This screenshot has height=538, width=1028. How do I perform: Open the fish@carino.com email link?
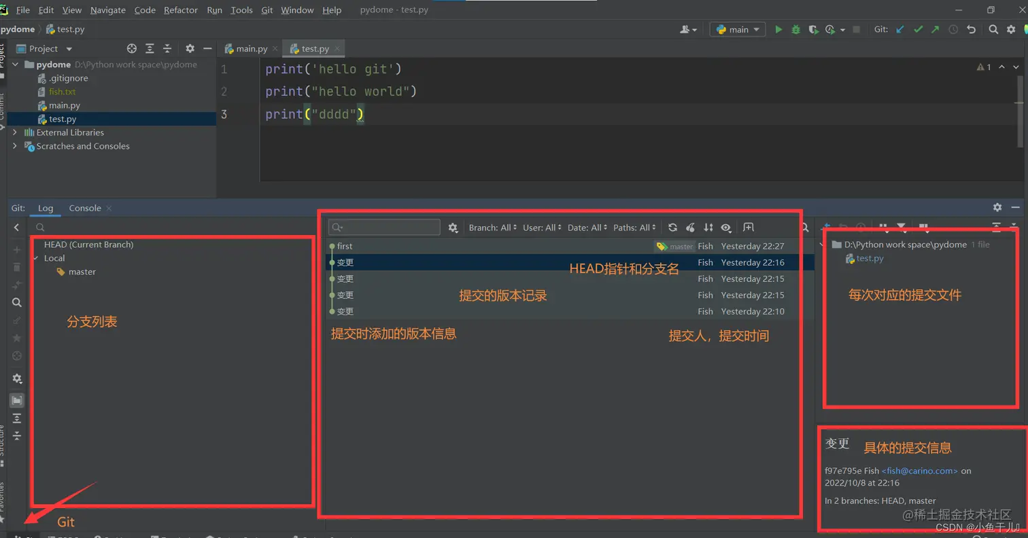point(920,471)
